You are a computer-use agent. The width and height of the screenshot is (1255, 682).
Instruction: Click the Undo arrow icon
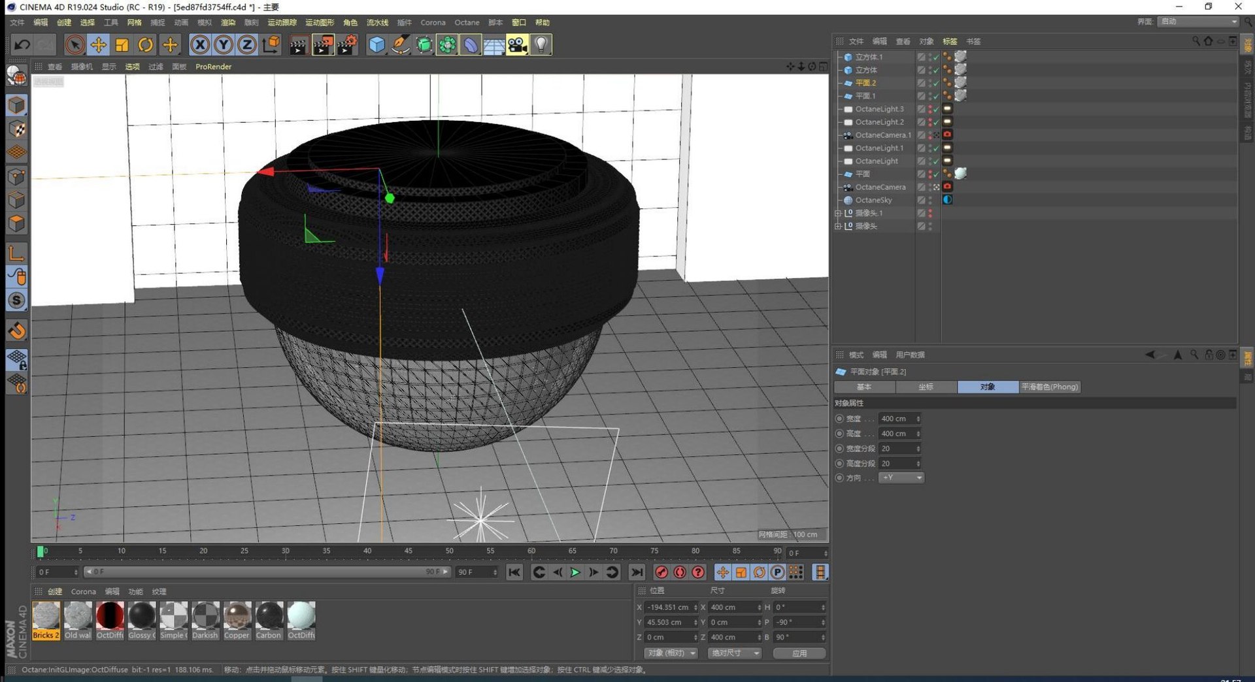pyautogui.click(x=22, y=44)
